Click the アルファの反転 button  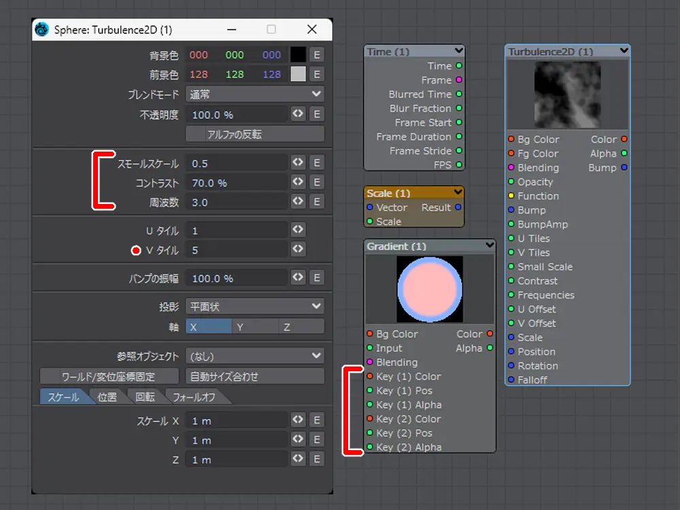(x=255, y=134)
